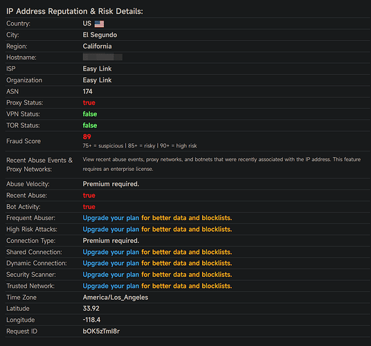Click the US flag icon

99,24
